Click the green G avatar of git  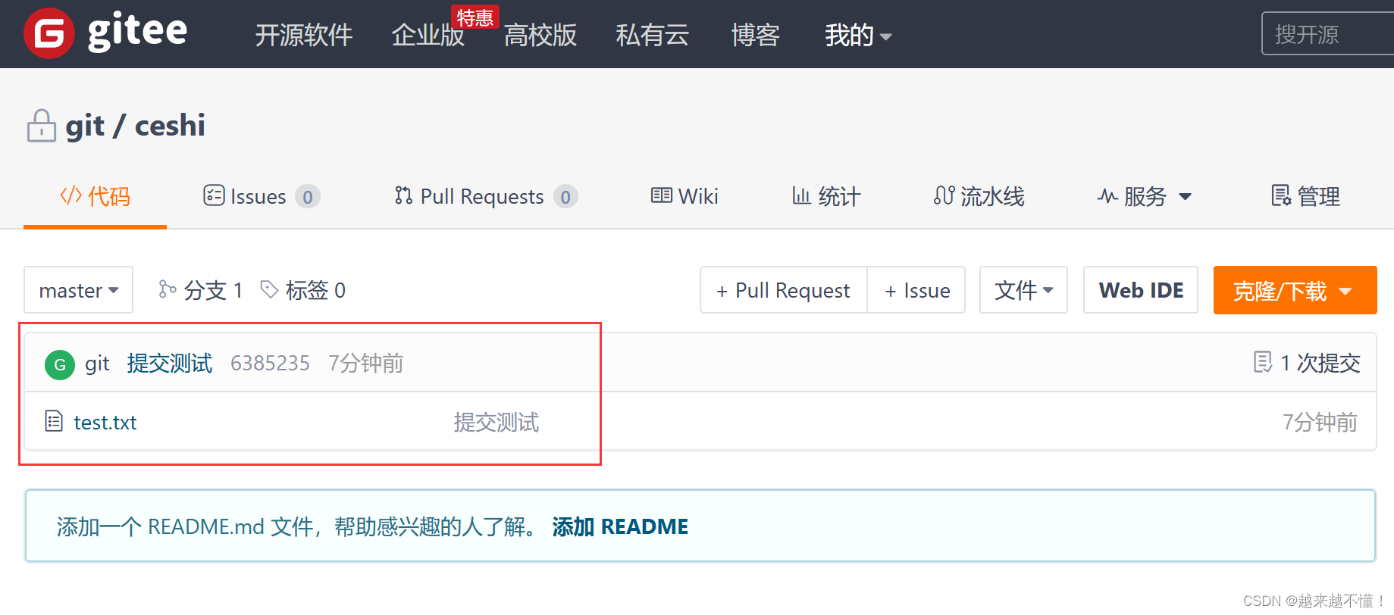(x=60, y=364)
